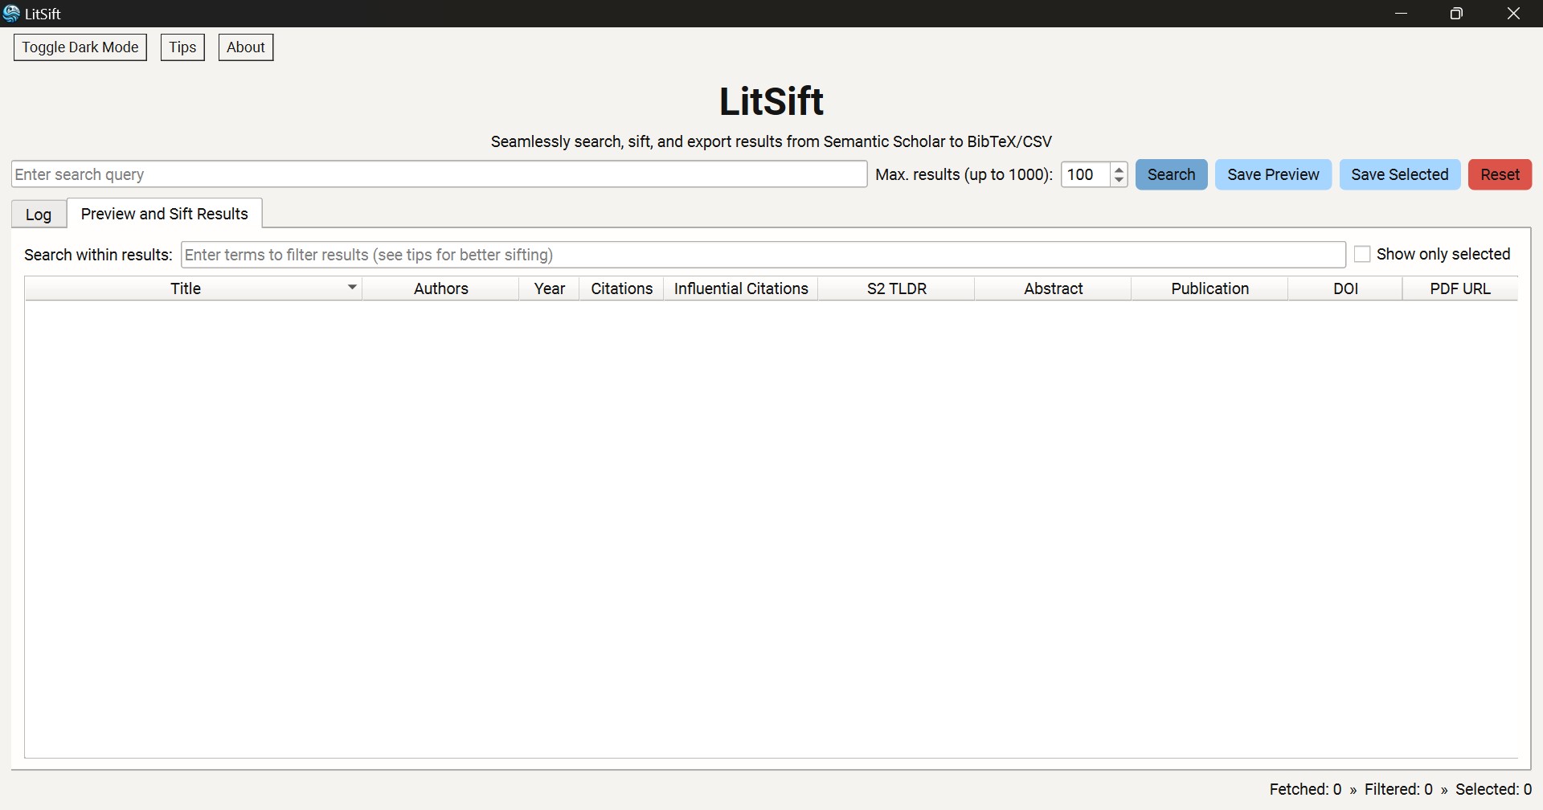The width and height of the screenshot is (1543, 810).
Task: Click the 'Selected: 0' status text
Action: (1493, 789)
